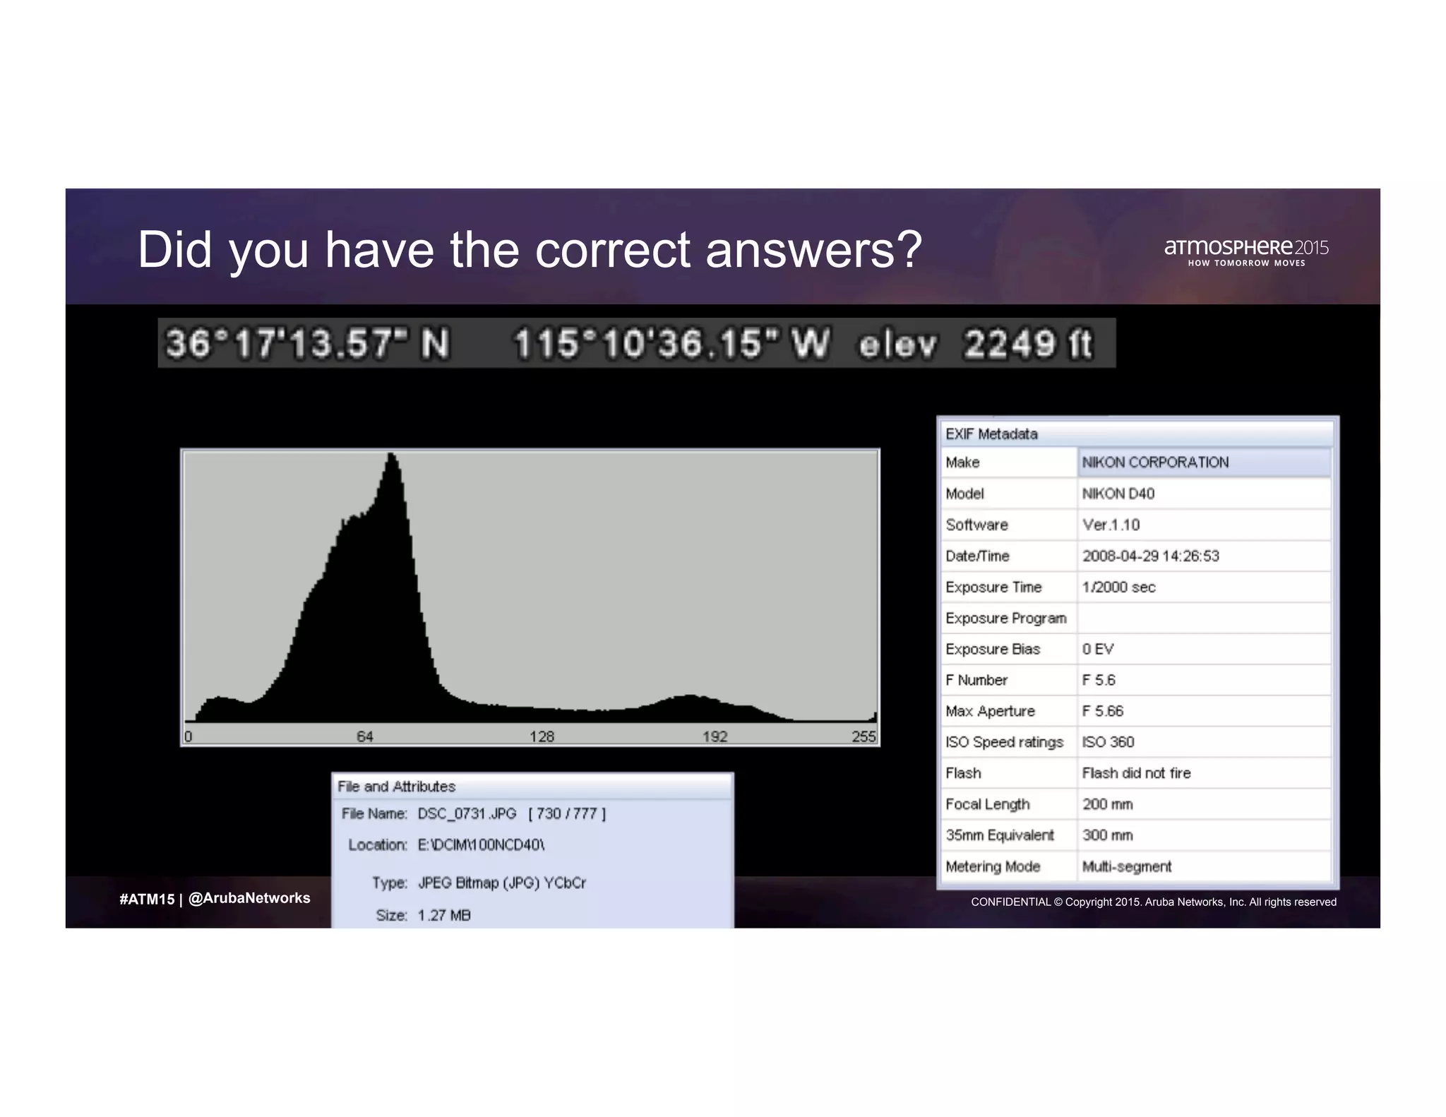The image size is (1446, 1117).
Task: Click the Size value 1.27 MB
Action: (x=444, y=916)
